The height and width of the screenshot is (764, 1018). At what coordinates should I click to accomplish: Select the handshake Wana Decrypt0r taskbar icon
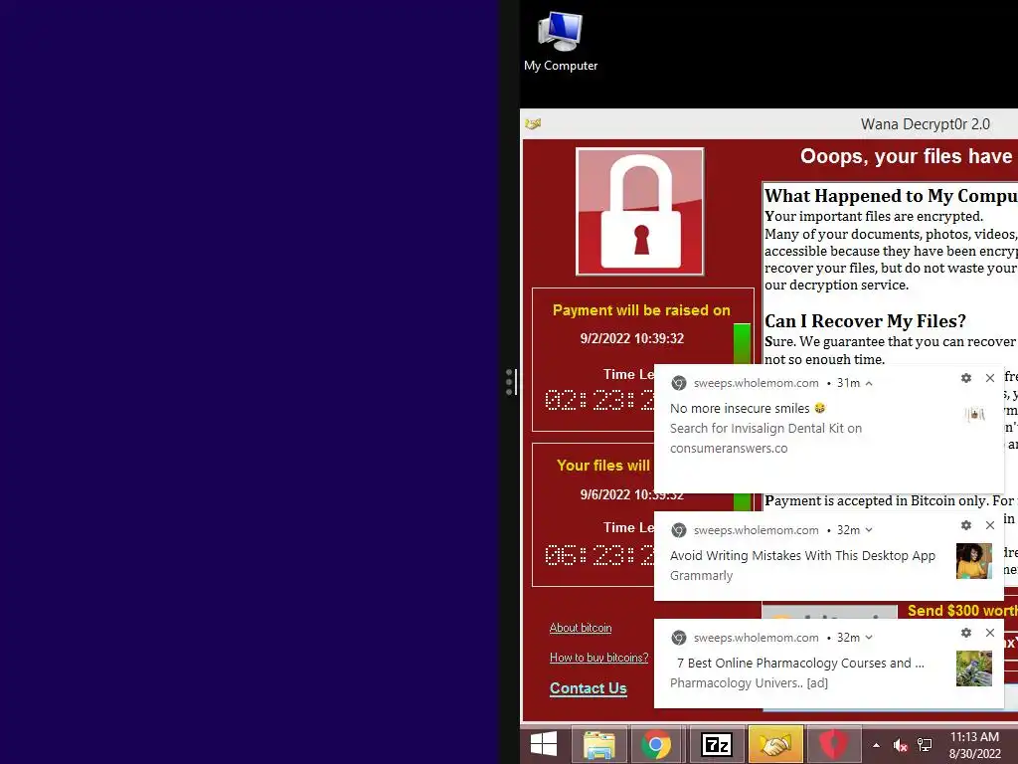click(775, 744)
